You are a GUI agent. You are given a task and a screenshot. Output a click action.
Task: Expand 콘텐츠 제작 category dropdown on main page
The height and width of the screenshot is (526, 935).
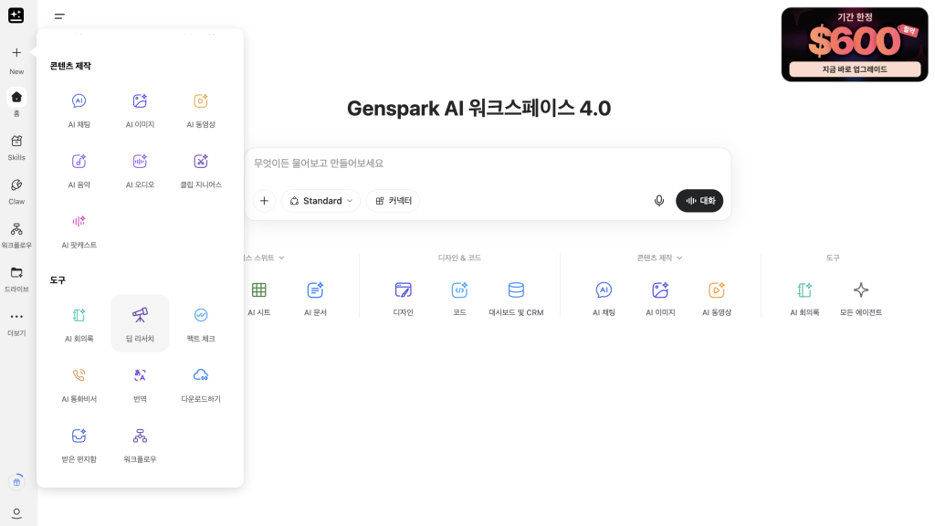pos(659,258)
